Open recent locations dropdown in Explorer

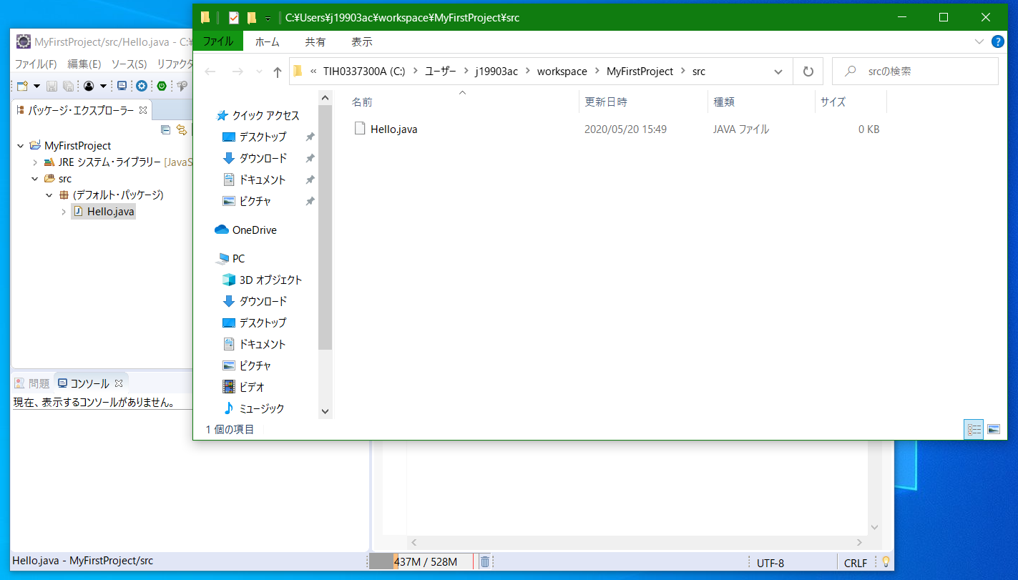(x=259, y=72)
